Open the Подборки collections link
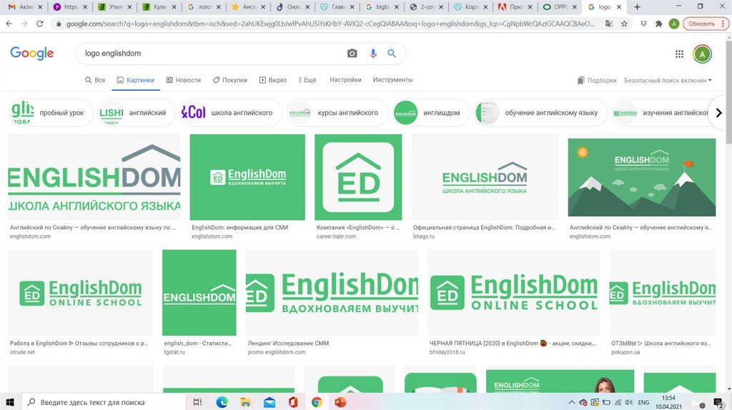732x410 pixels. coord(597,81)
